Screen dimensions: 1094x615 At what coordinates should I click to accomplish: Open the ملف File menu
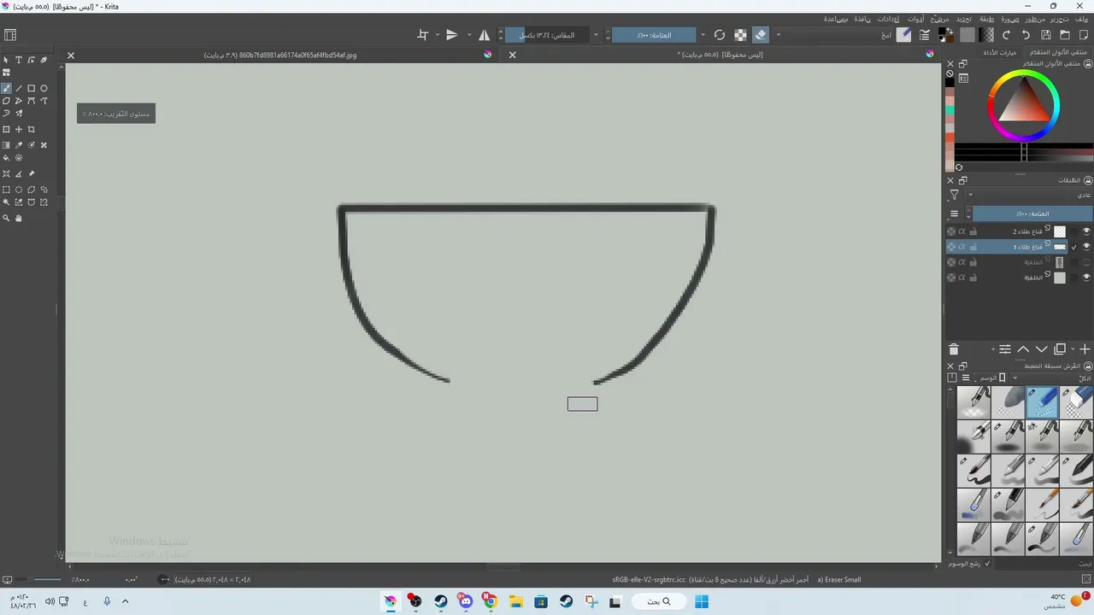point(1081,18)
